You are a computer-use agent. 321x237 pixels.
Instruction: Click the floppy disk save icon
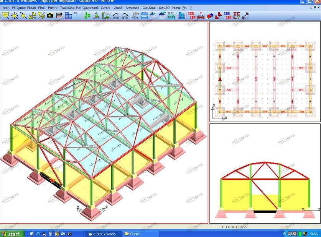pos(59,16)
